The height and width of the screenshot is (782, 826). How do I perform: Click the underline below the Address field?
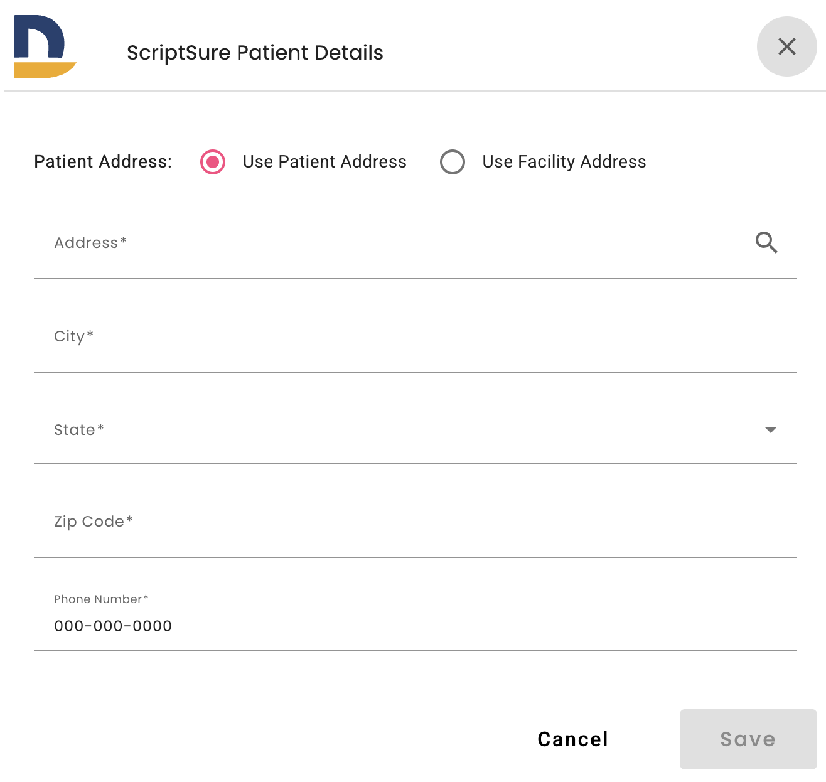pos(414,279)
